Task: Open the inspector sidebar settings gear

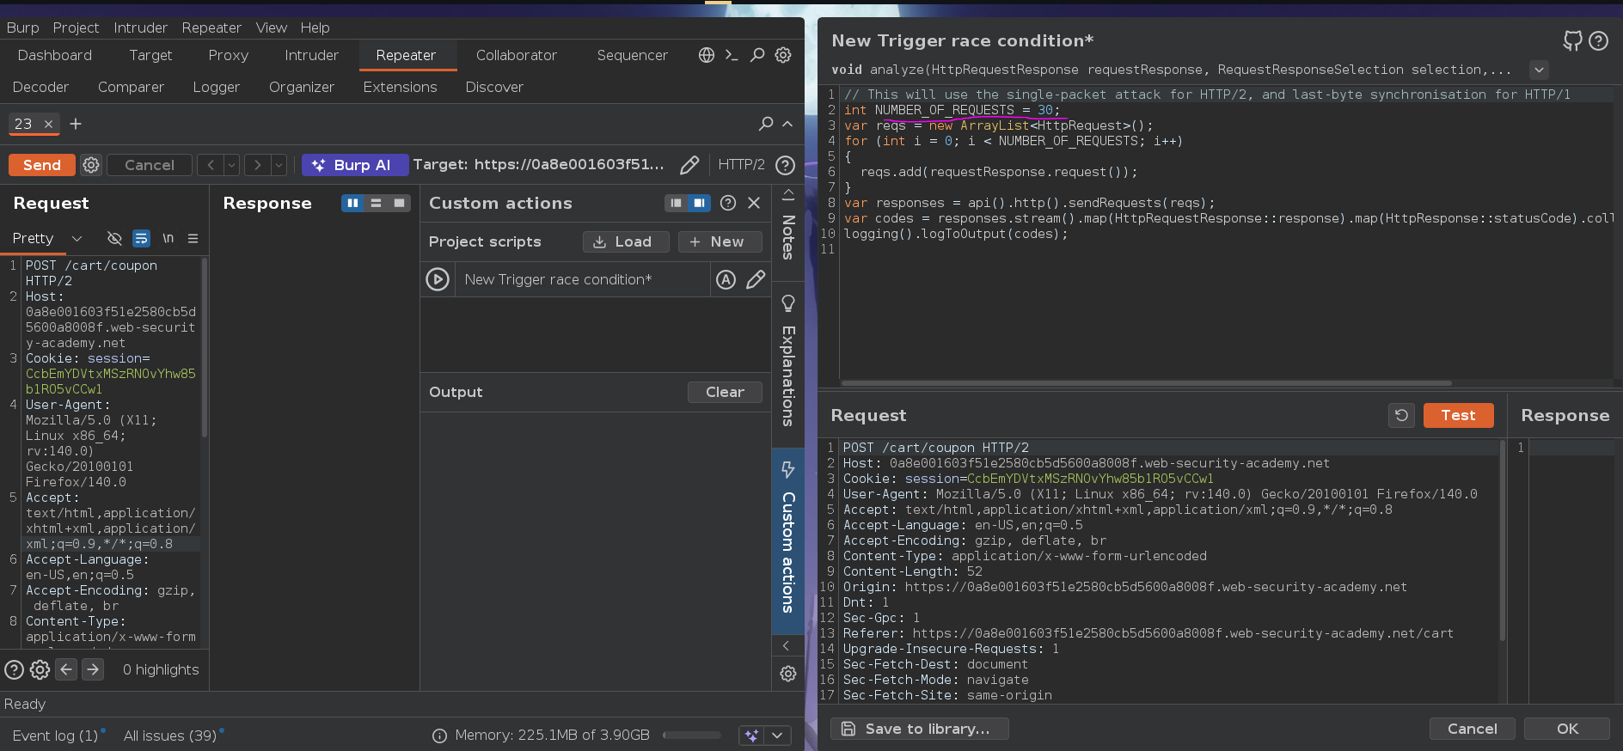Action: [x=788, y=674]
